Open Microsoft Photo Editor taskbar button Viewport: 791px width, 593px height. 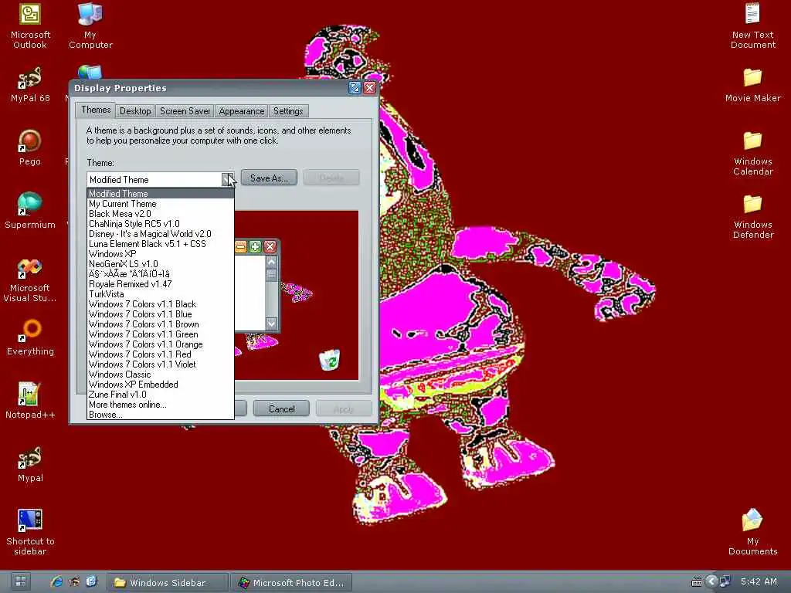click(290, 582)
